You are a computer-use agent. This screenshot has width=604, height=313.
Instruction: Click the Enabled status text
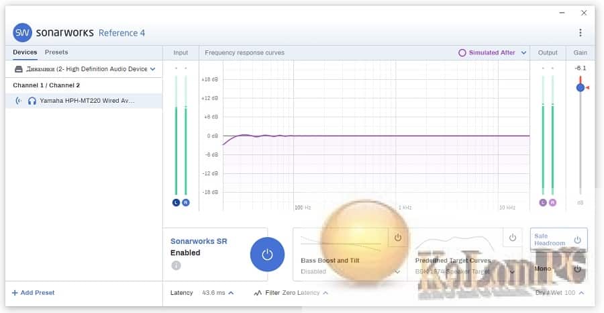click(x=185, y=253)
